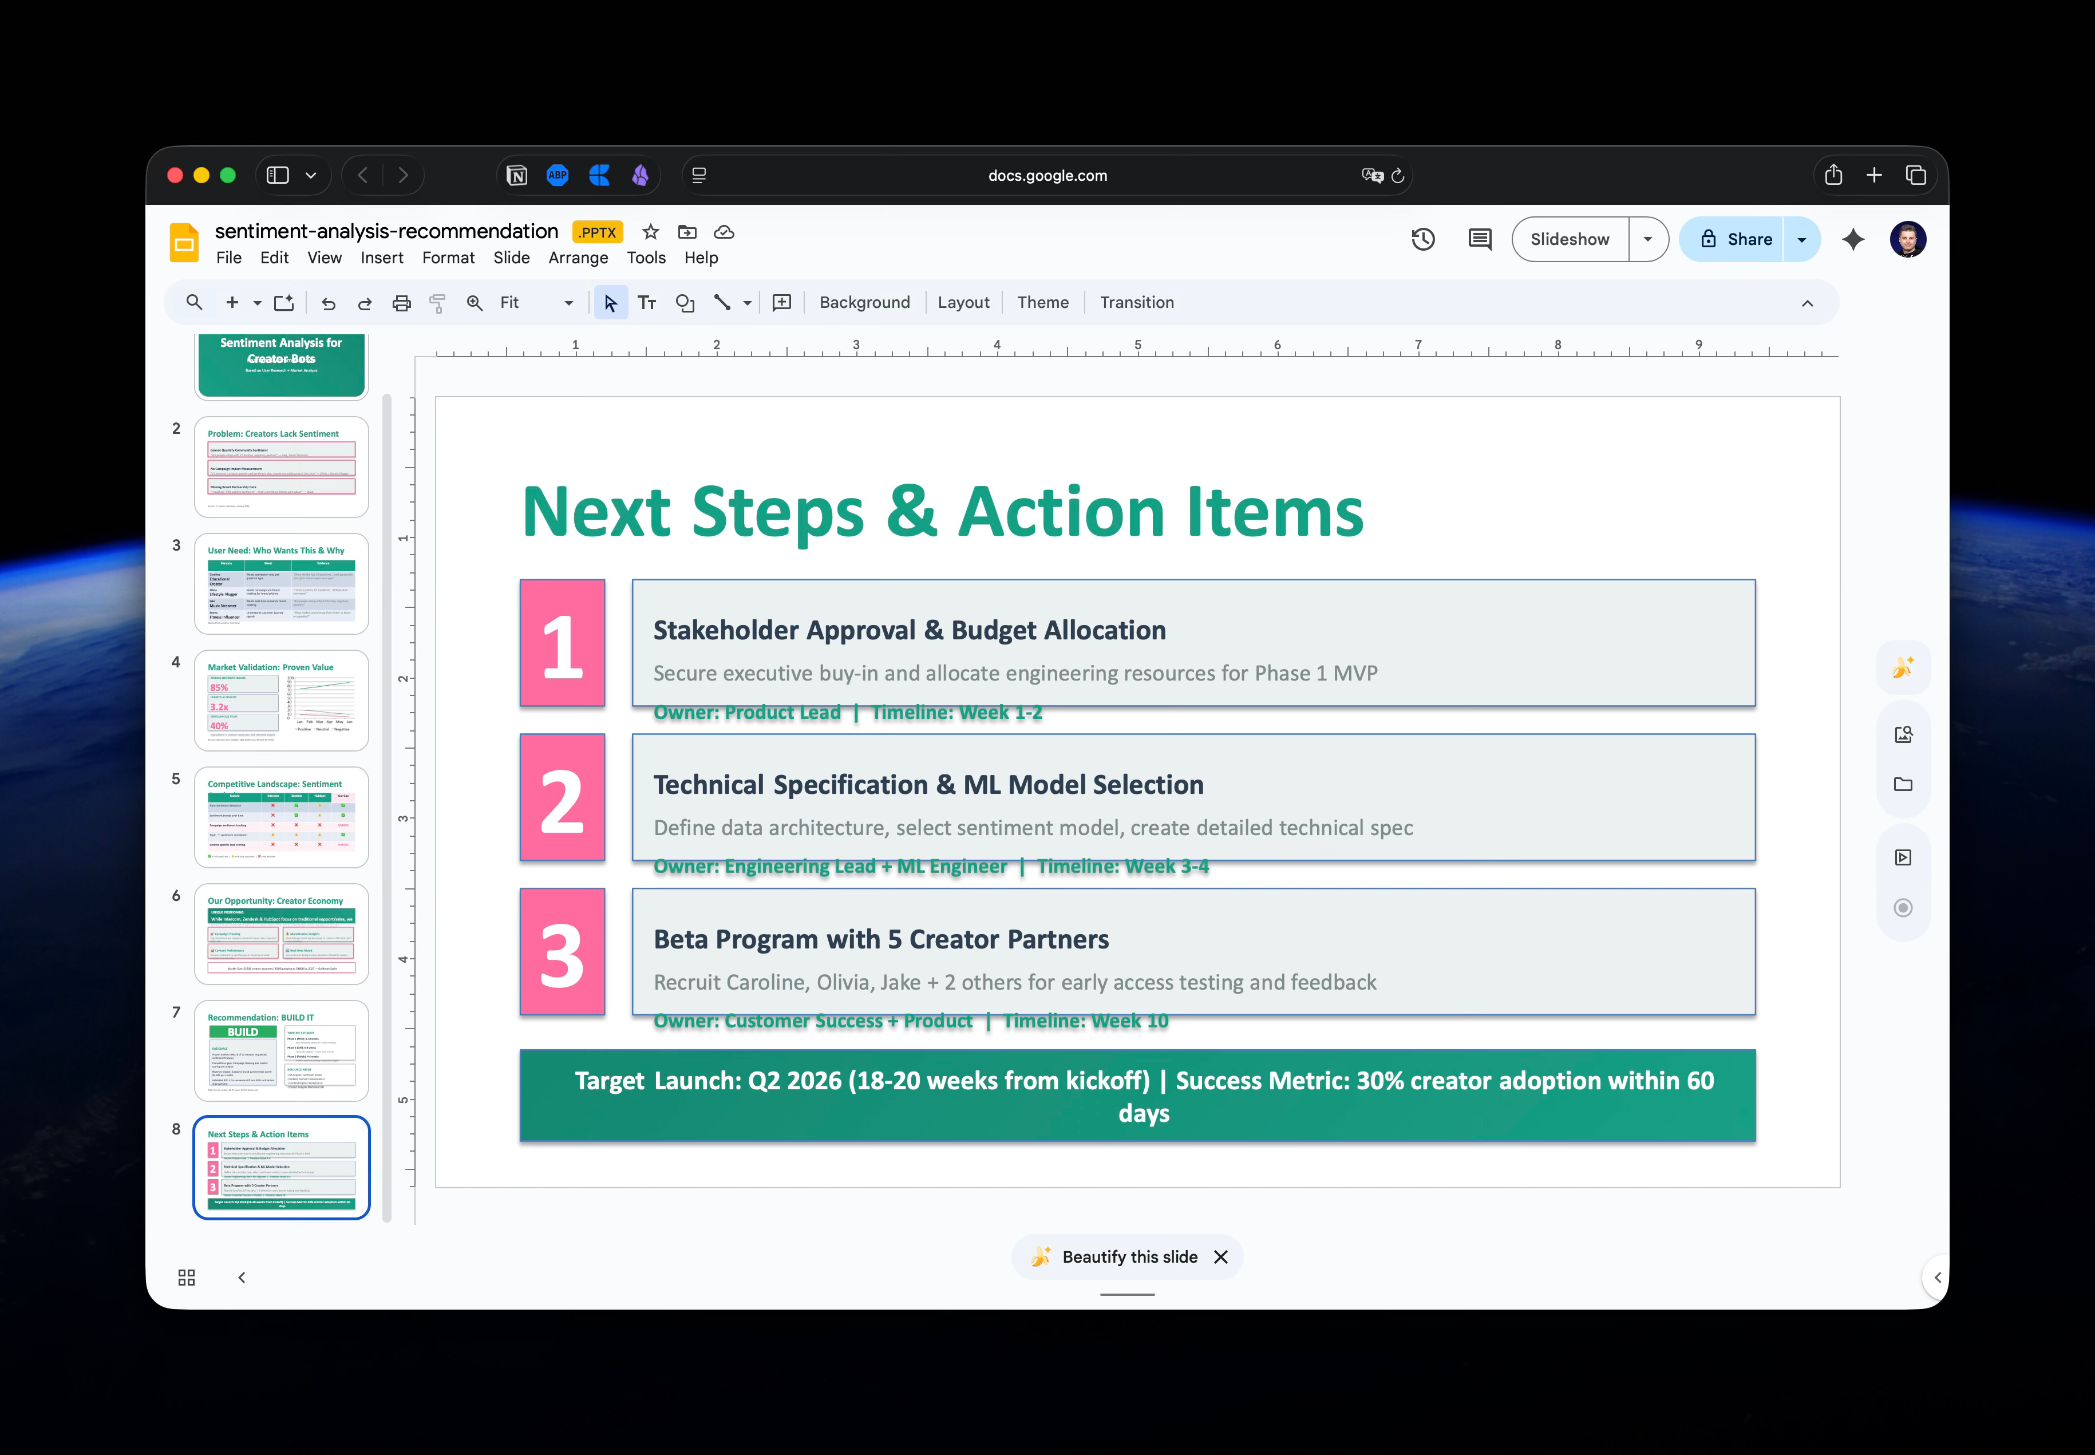The width and height of the screenshot is (2095, 1455).
Task: Open the Arrange menu
Action: coord(578,258)
